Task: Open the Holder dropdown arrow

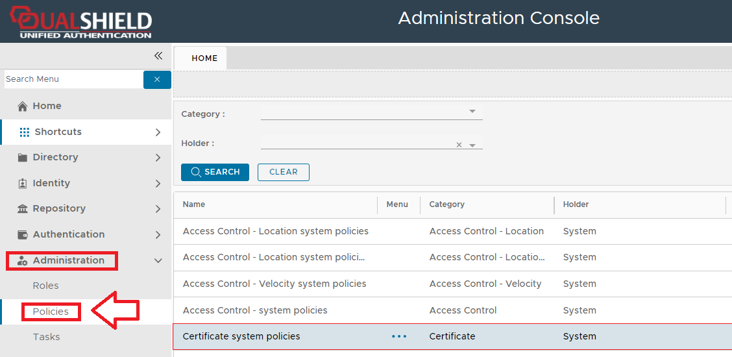Action: 472,145
